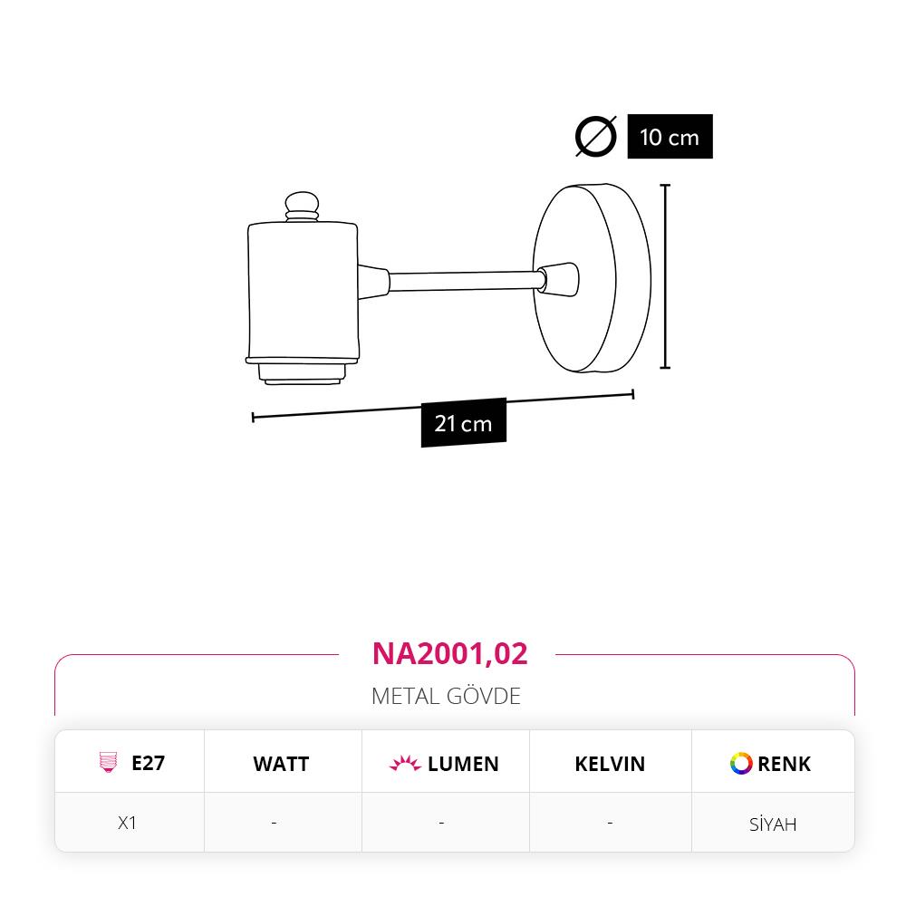The image size is (906, 906).
Task: Click the LUMEN column header text
Action: point(463,764)
